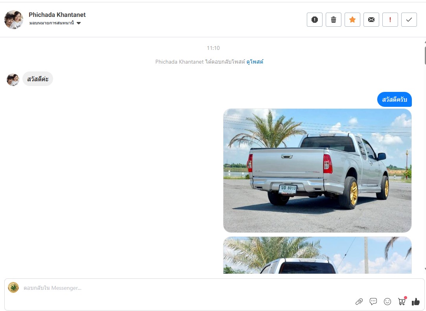The image size is (426, 311).
Task: Click the chat's vertical scrollbar handle
Action: pos(425,56)
